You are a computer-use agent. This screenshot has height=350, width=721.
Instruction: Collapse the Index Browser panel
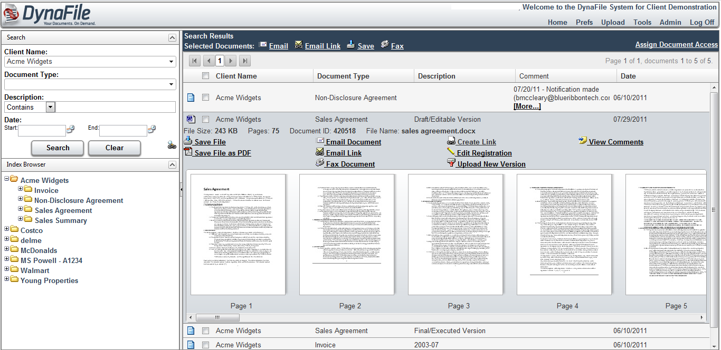pyautogui.click(x=172, y=165)
